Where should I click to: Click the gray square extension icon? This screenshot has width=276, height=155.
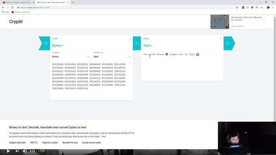pos(257,7)
